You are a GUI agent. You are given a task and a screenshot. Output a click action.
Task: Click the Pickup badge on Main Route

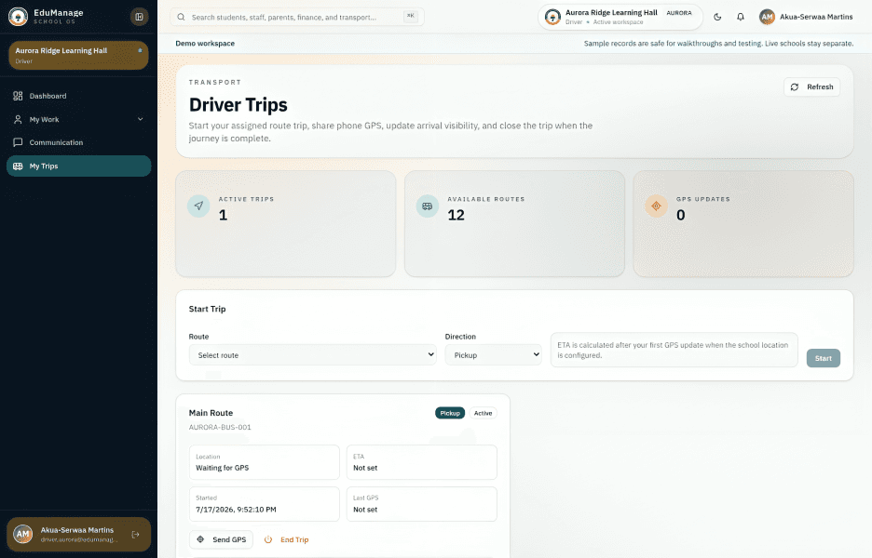(x=450, y=413)
